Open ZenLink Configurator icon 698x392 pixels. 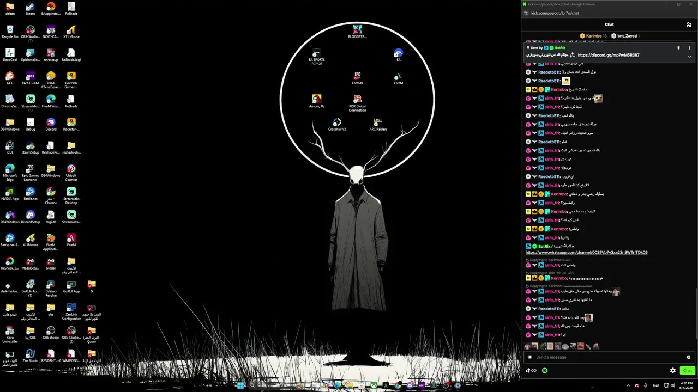[71, 312]
